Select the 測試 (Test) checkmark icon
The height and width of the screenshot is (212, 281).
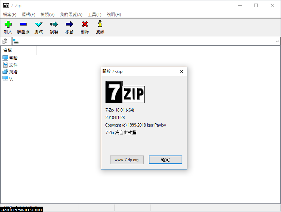39,24
